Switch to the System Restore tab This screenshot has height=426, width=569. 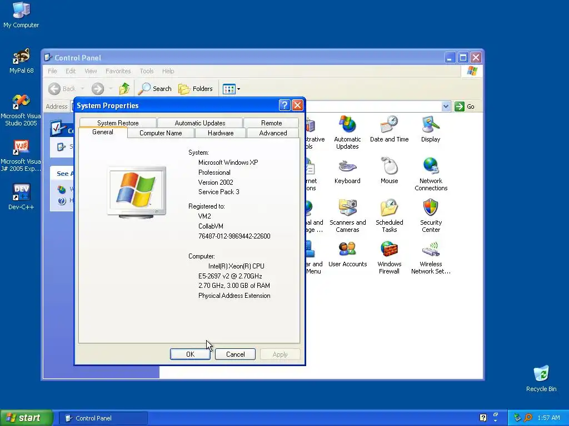pos(118,123)
